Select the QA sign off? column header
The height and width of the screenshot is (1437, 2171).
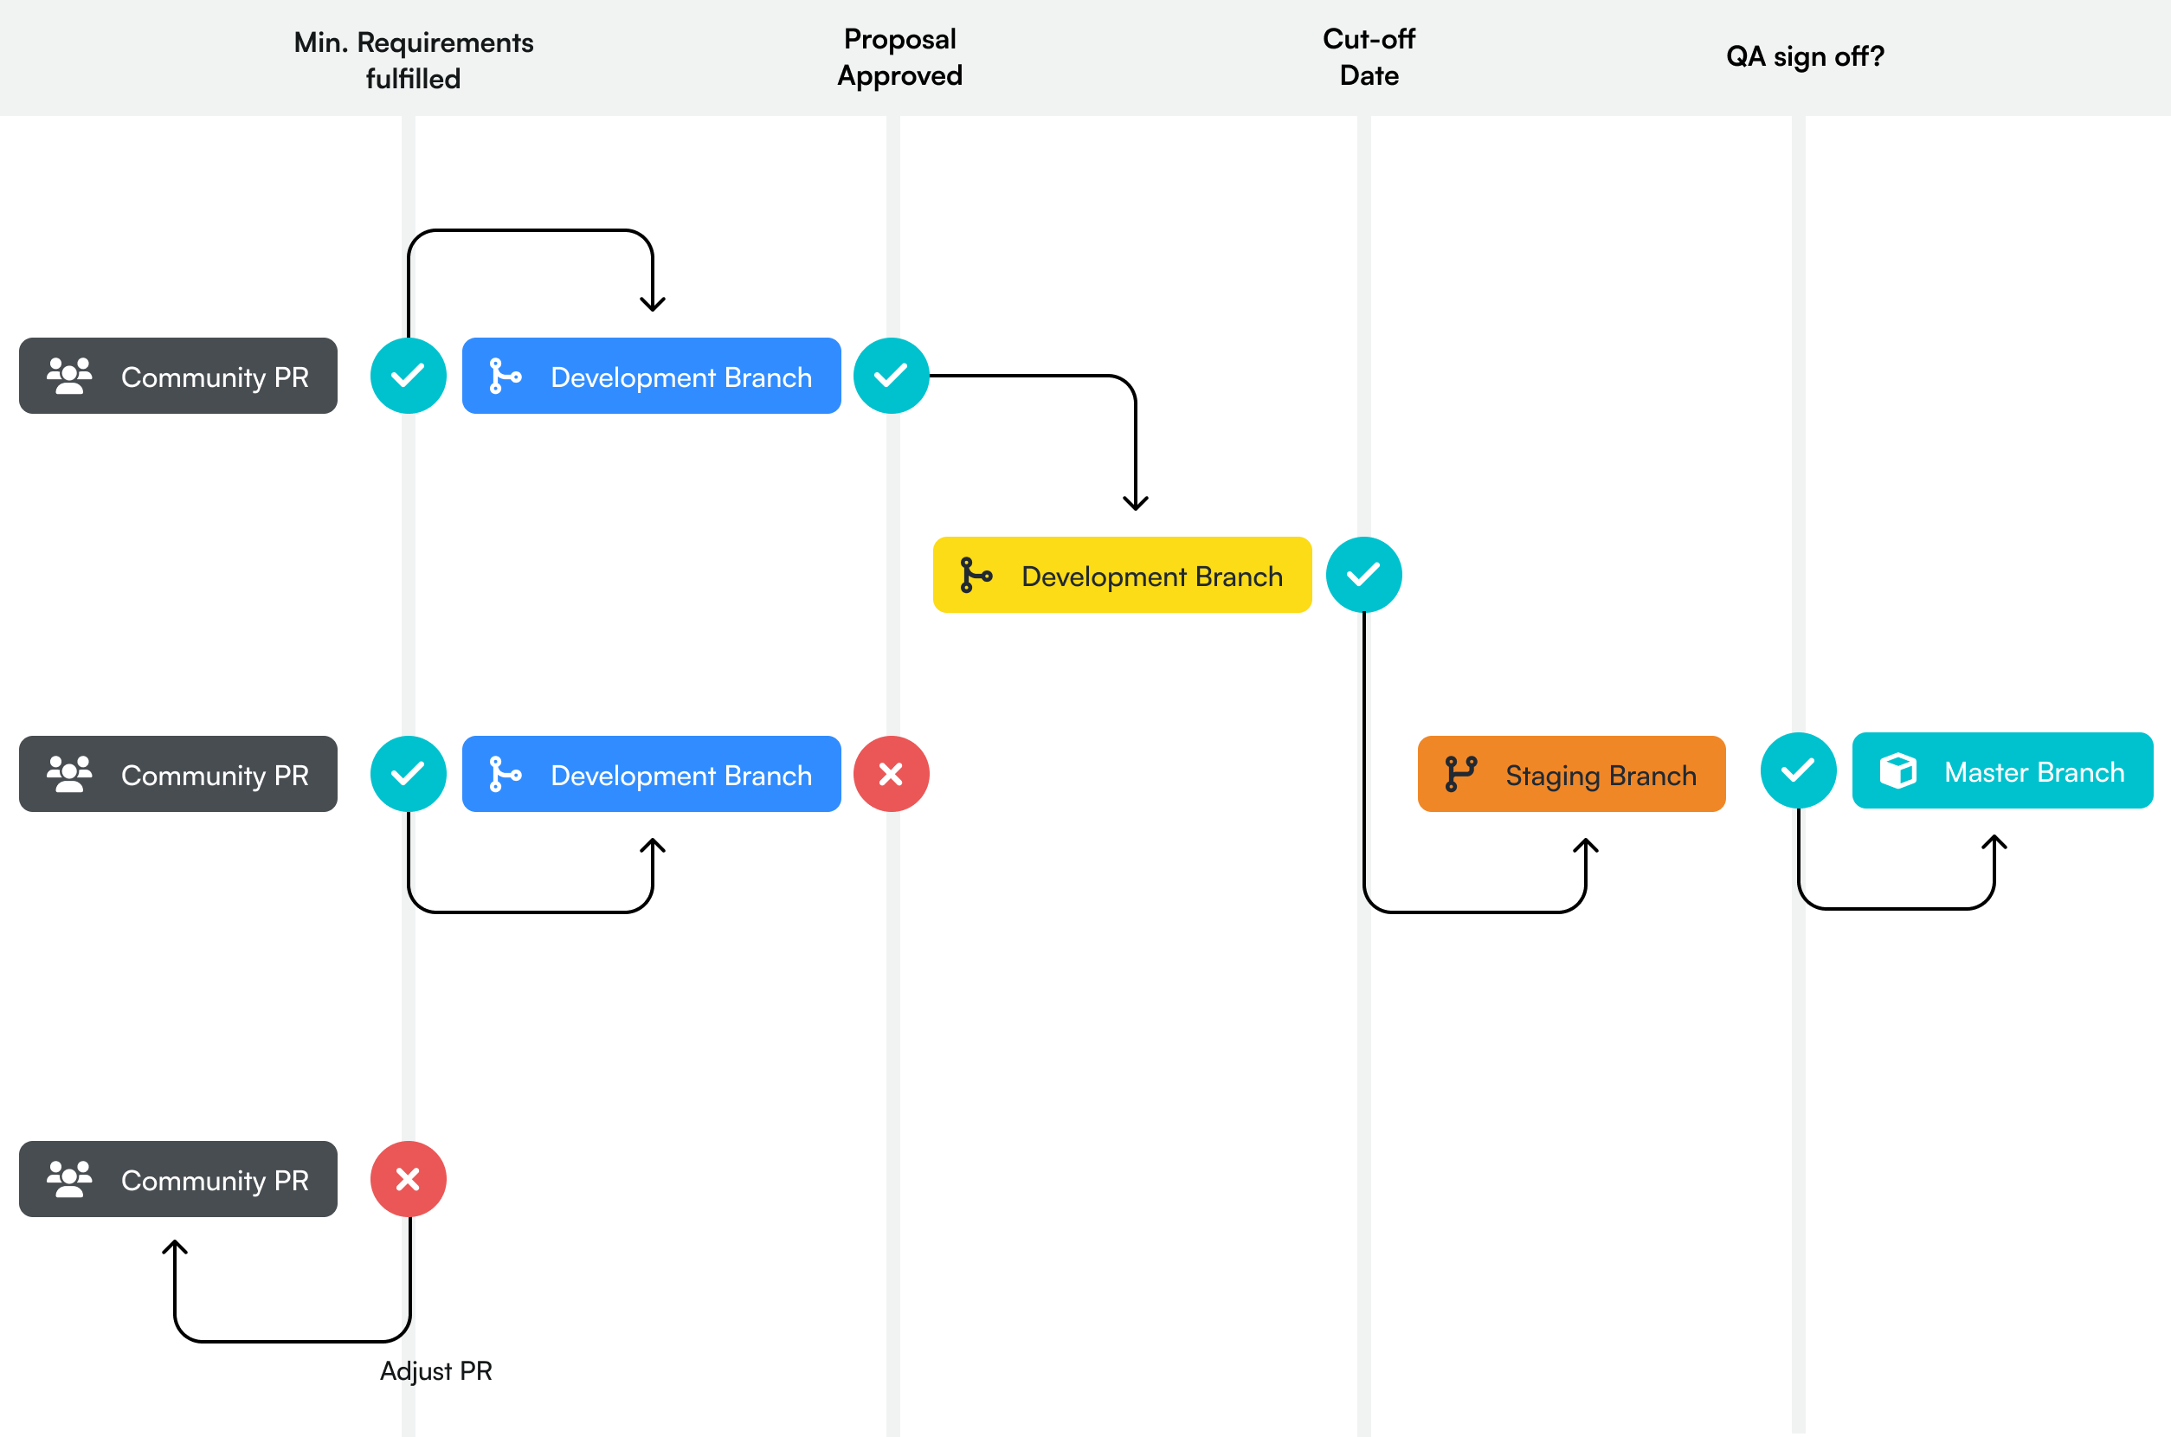pyautogui.click(x=1805, y=57)
